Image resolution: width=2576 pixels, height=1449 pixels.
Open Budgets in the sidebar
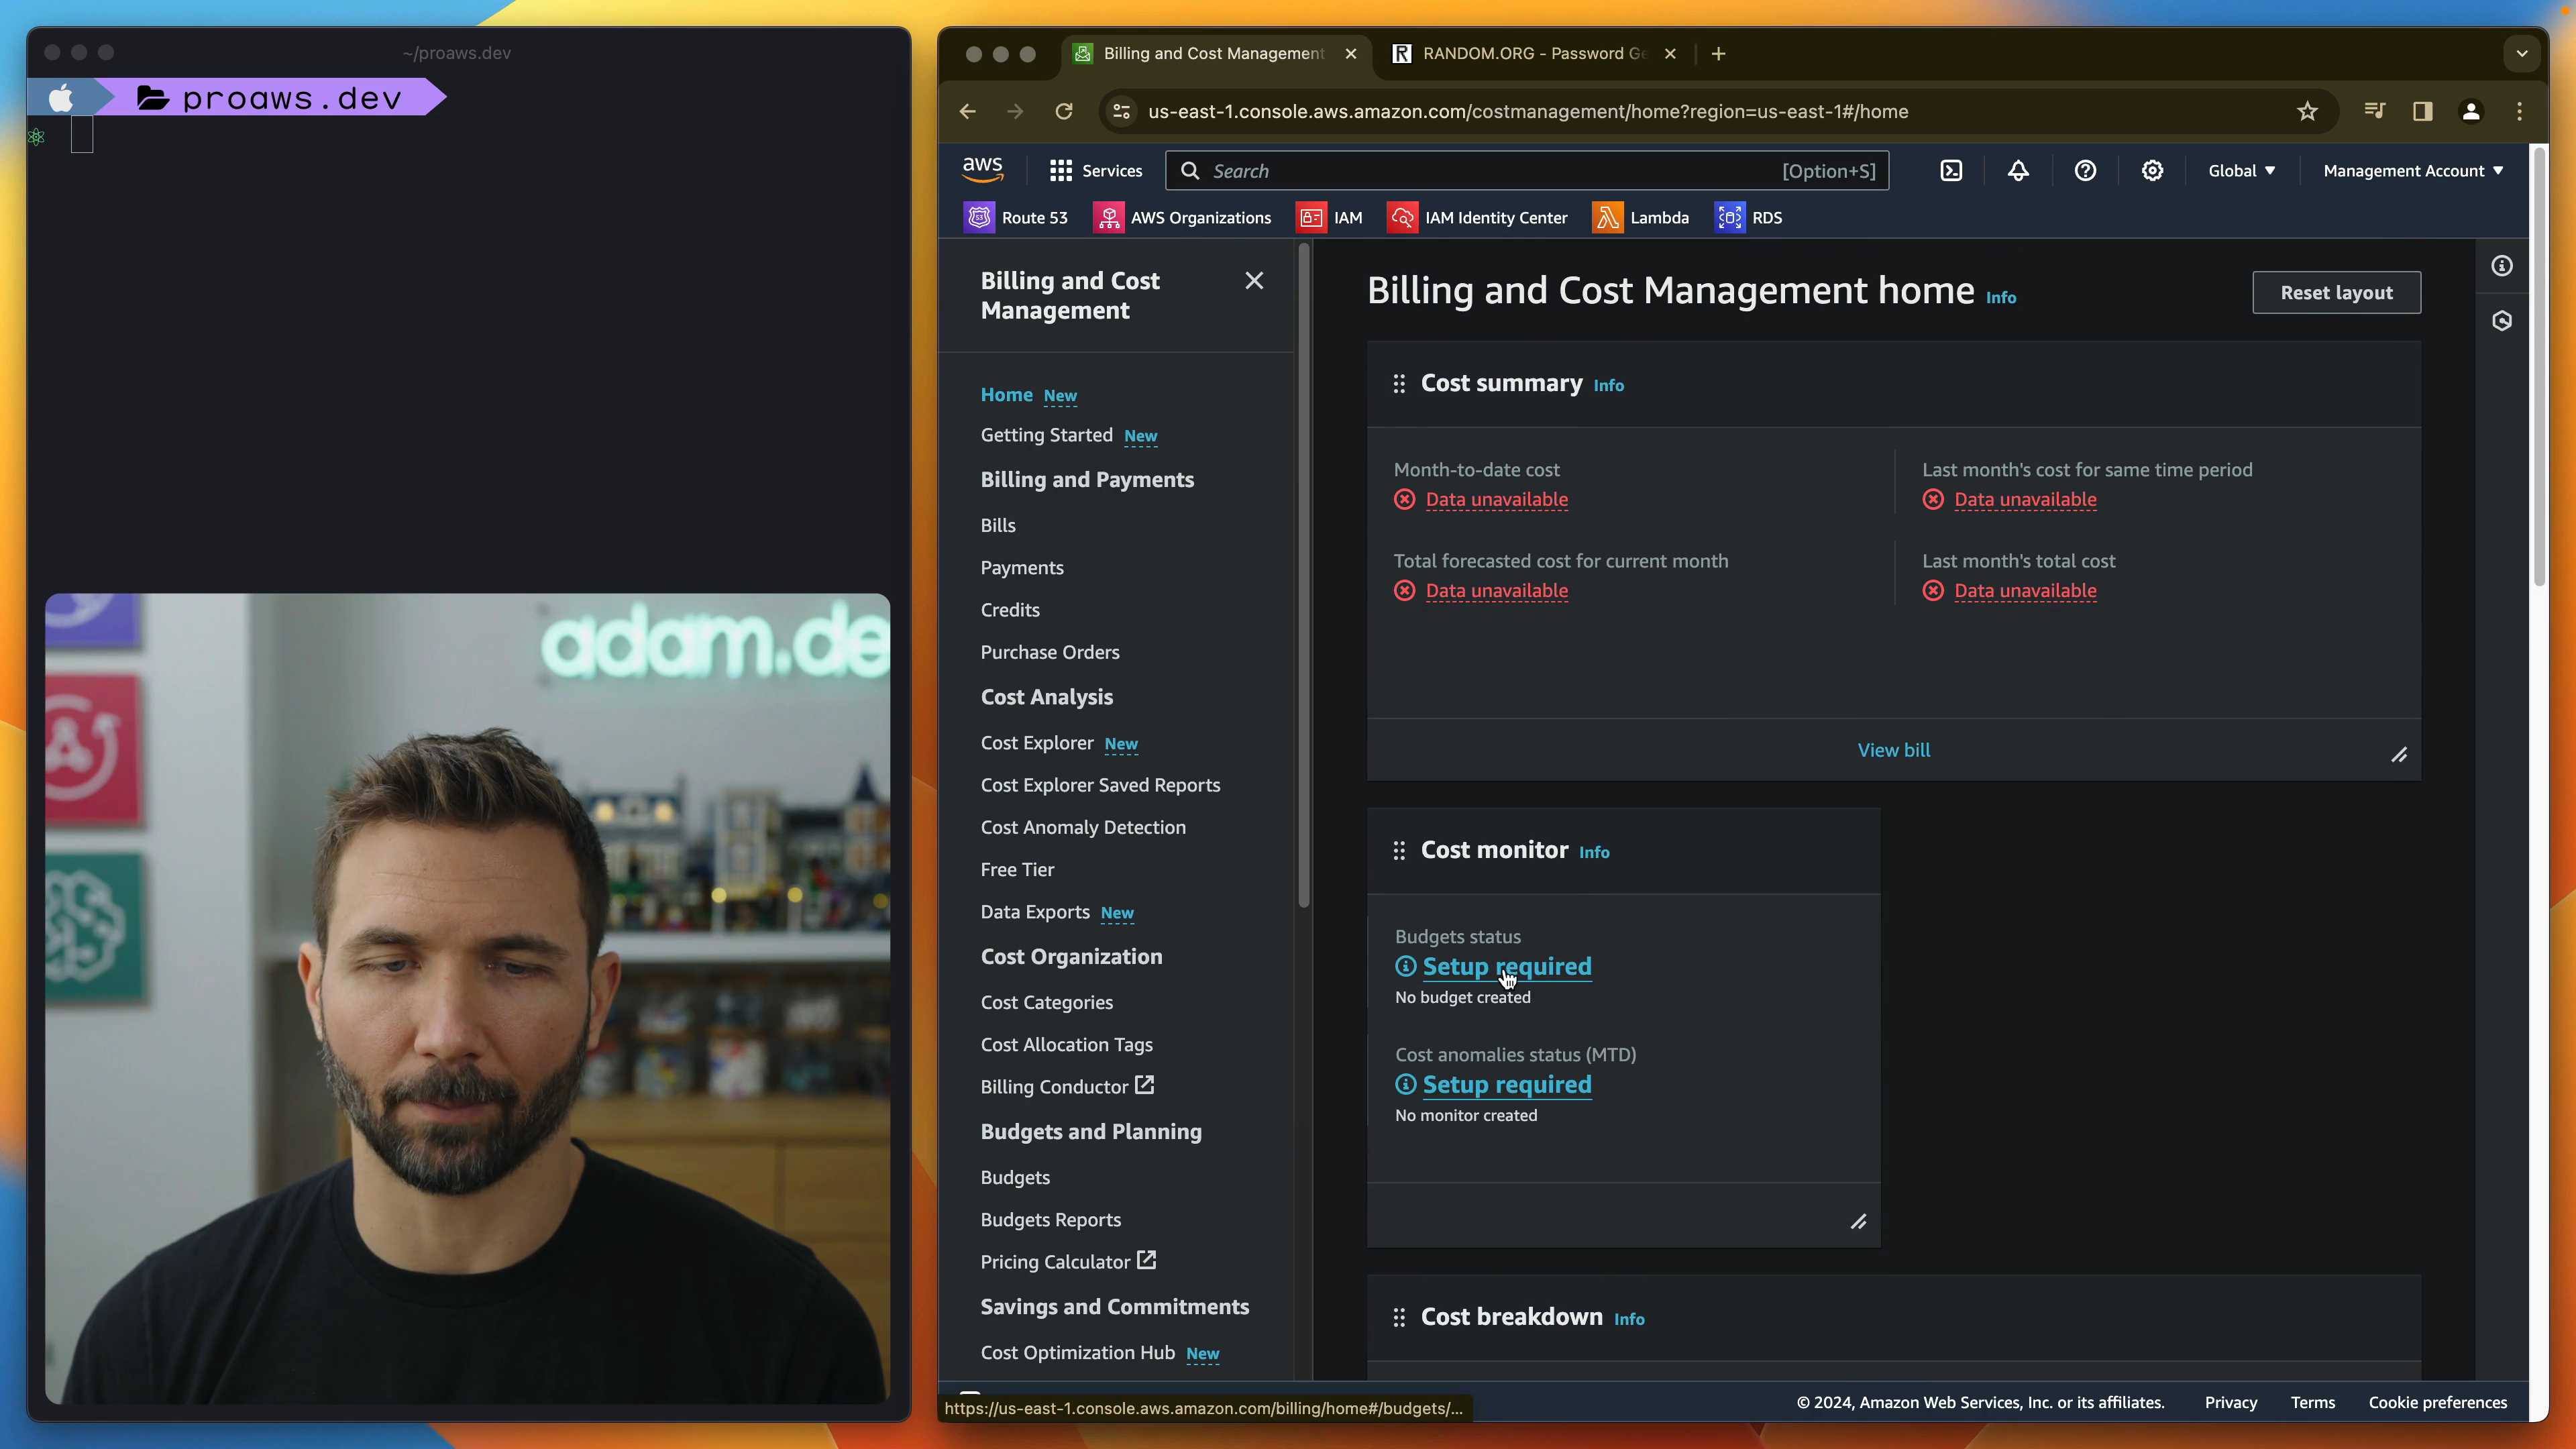[x=1015, y=1178]
